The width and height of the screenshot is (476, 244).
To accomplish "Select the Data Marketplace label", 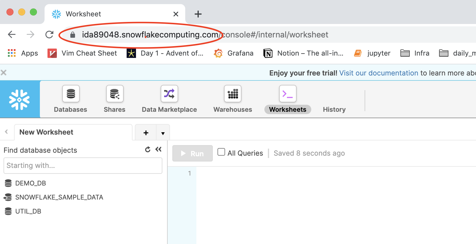I will [x=169, y=109].
